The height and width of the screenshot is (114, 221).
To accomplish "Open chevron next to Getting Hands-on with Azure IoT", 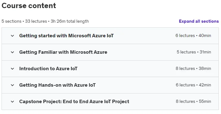I will tap(12, 85).
